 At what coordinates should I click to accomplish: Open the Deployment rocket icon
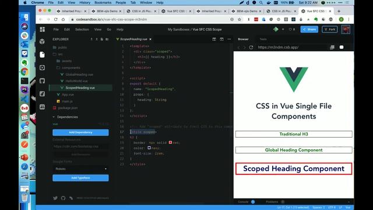tap(43, 94)
